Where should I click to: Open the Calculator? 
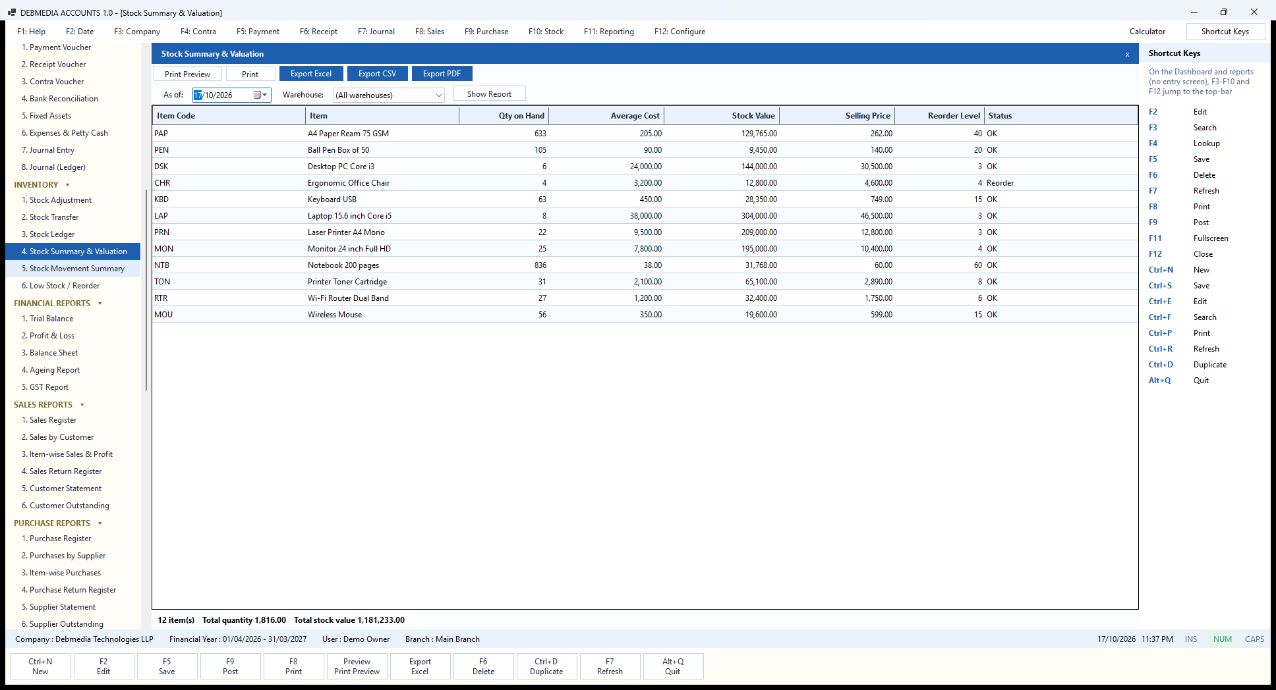(x=1147, y=32)
